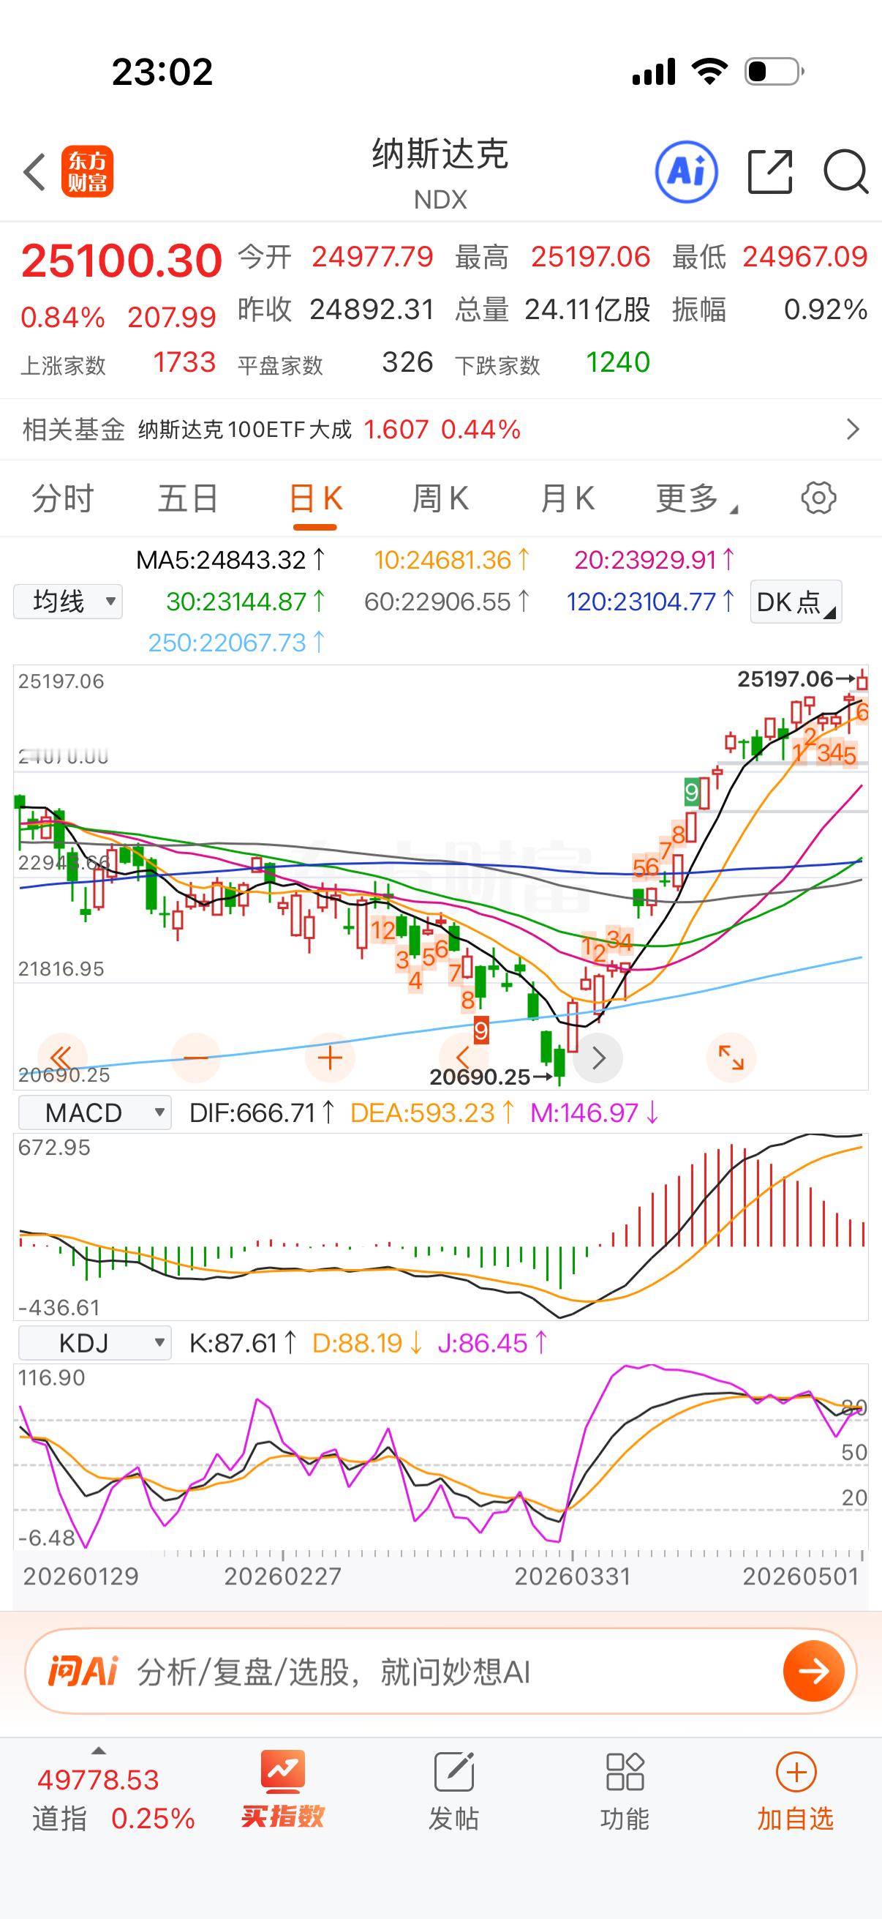Tap the 发帖 label

(x=454, y=1819)
